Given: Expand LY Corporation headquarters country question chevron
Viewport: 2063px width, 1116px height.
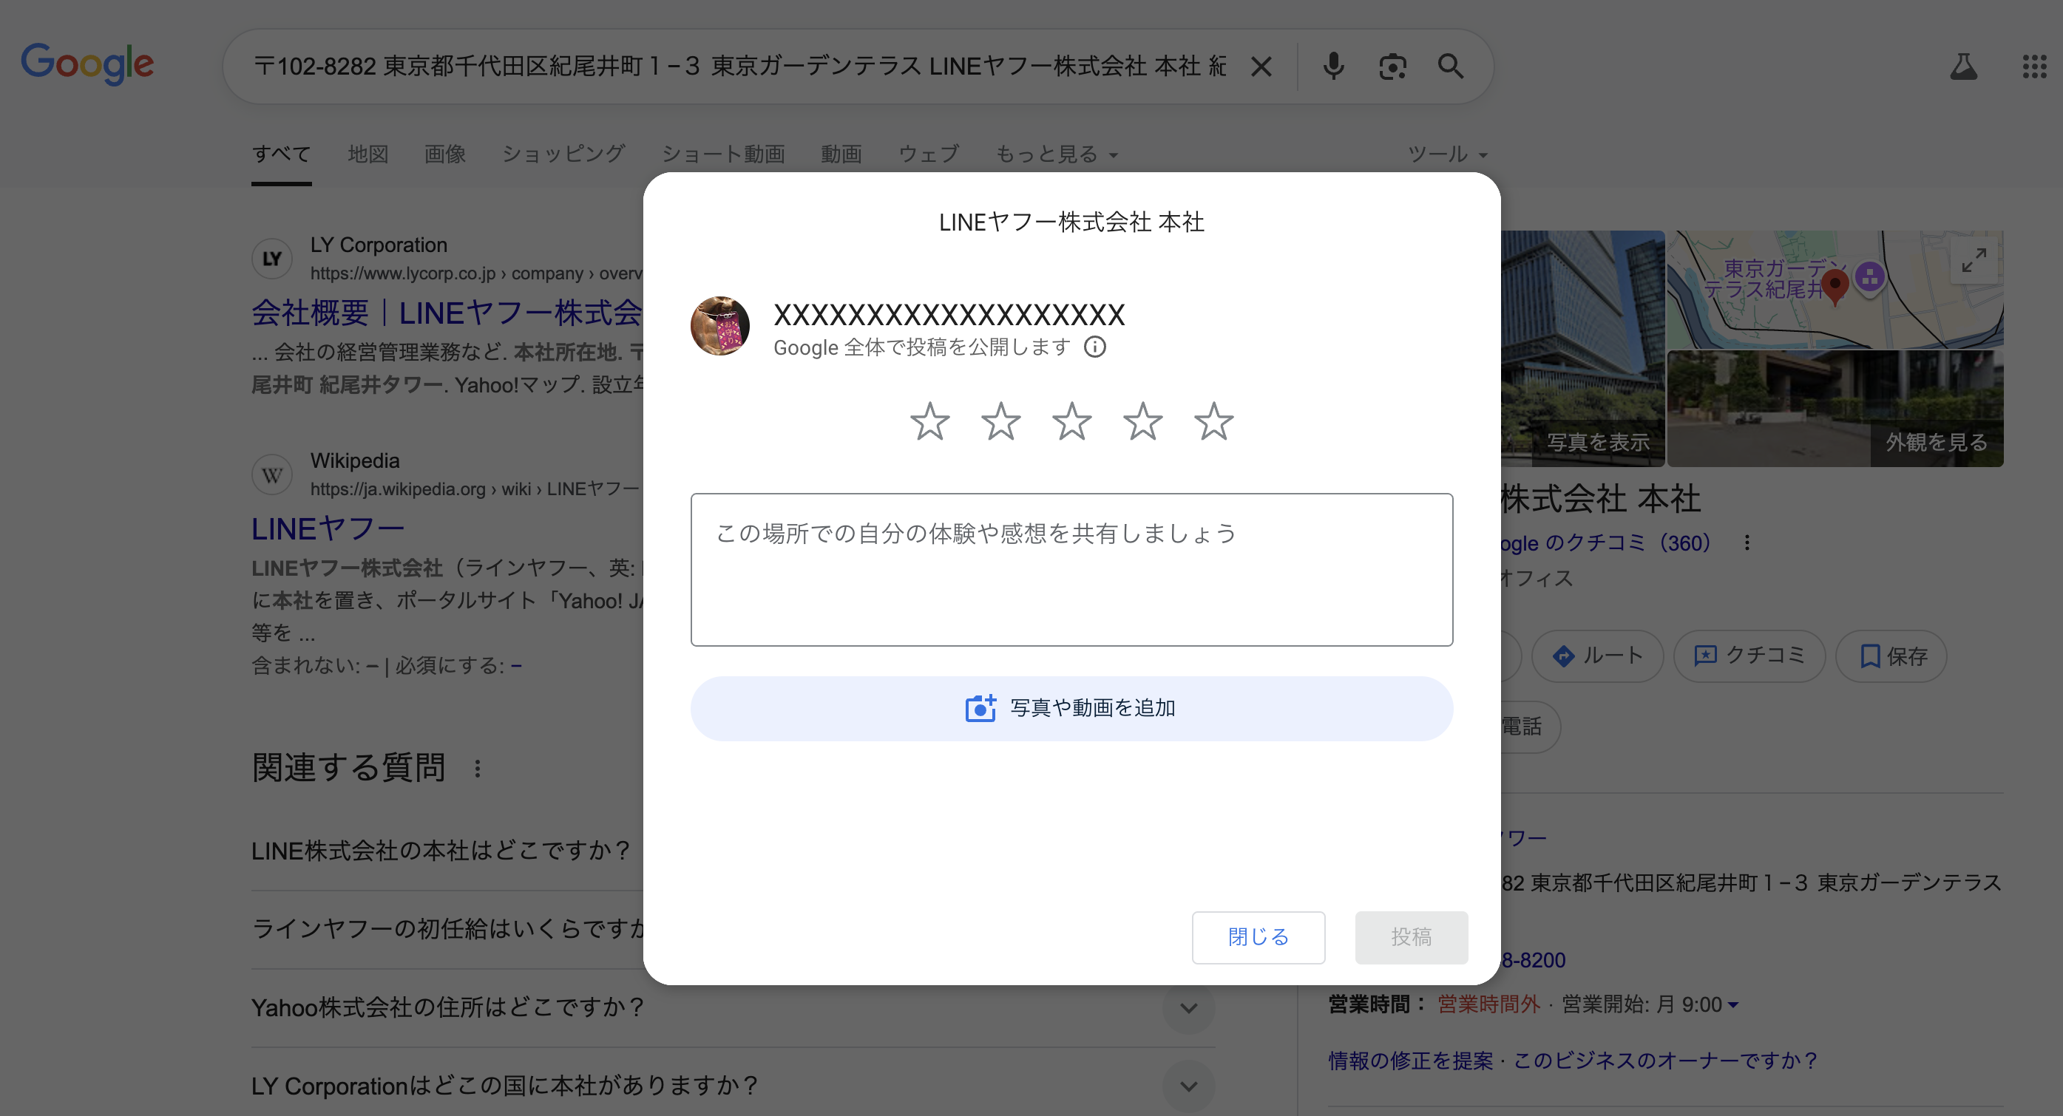Looking at the screenshot, I should tap(1189, 1086).
